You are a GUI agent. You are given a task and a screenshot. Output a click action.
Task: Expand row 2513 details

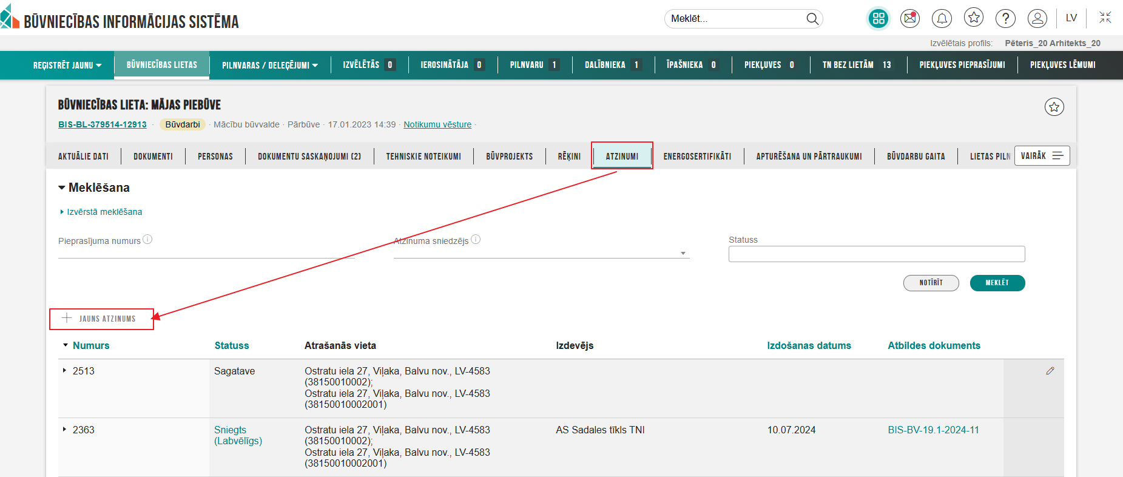point(64,370)
